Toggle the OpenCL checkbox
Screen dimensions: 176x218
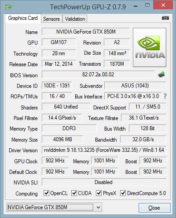pyautogui.click(x=46, y=193)
